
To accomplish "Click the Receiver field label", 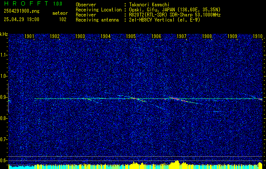I will coord(86,15).
